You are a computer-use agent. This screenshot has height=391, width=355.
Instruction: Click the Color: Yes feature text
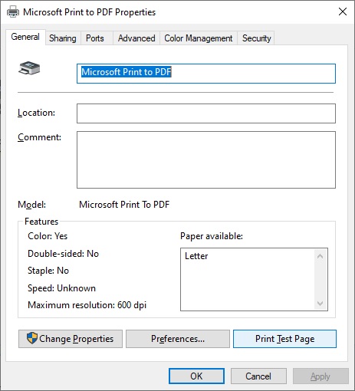click(48, 236)
